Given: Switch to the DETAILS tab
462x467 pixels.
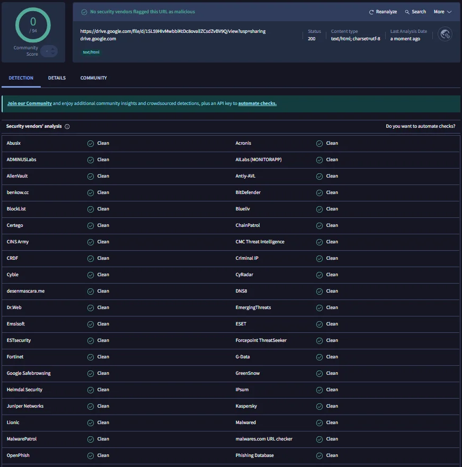Looking at the screenshot, I should 57,78.
